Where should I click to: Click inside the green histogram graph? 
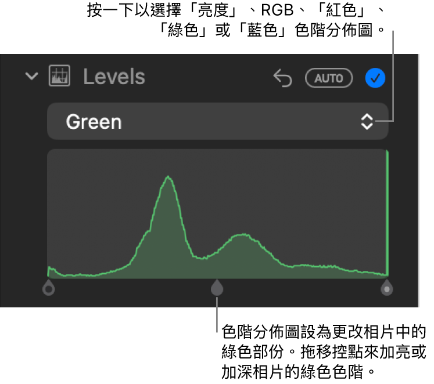point(218,213)
